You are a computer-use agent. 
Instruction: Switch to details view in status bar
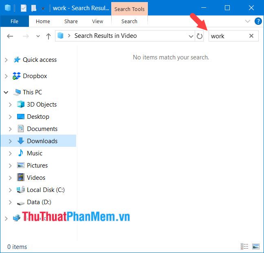(244, 246)
